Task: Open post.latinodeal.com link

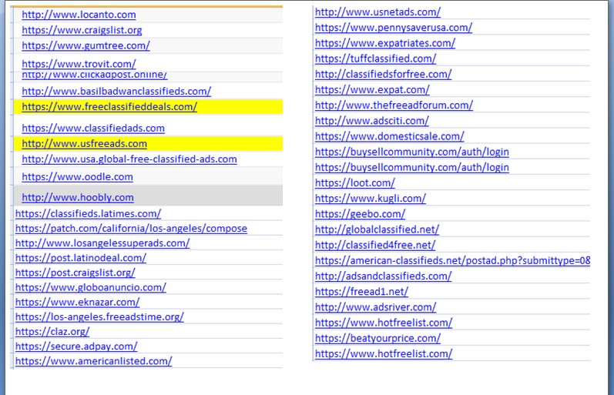Action: [x=81, y=258]
